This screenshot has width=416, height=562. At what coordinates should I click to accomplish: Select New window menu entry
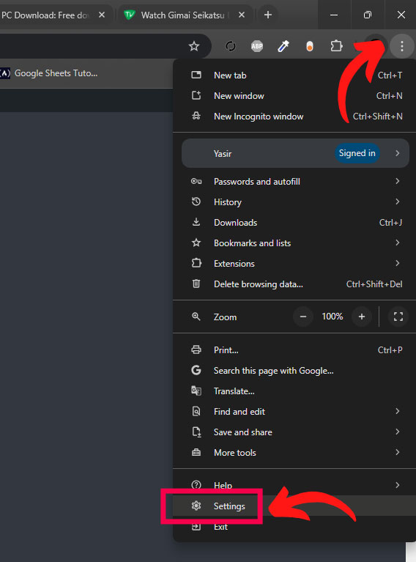pos(294,96)
